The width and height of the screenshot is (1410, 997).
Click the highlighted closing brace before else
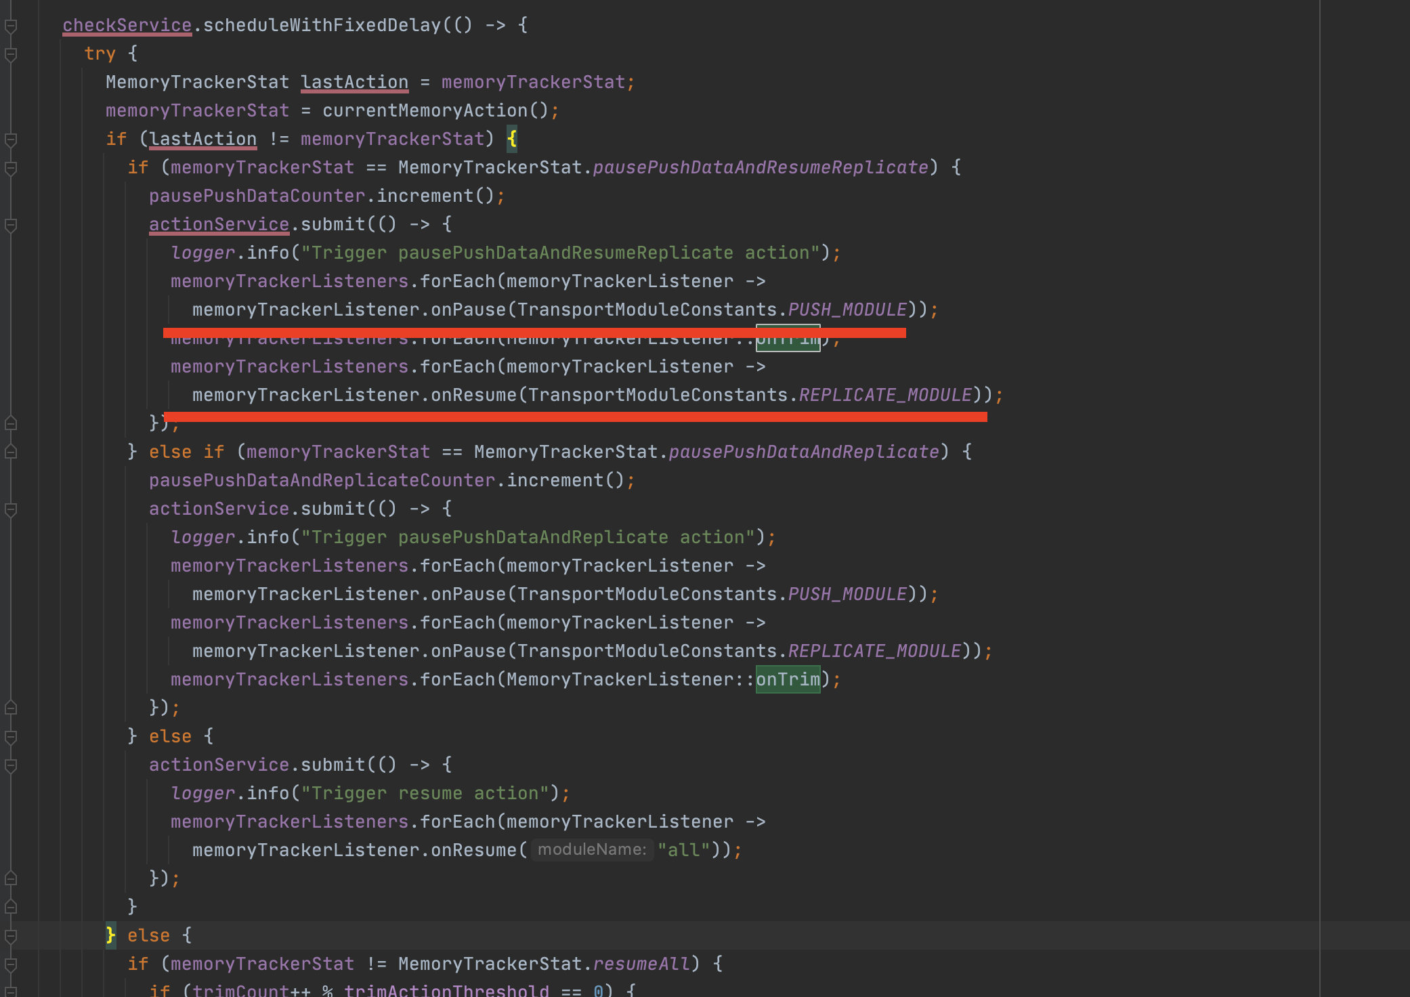[110, 935]
